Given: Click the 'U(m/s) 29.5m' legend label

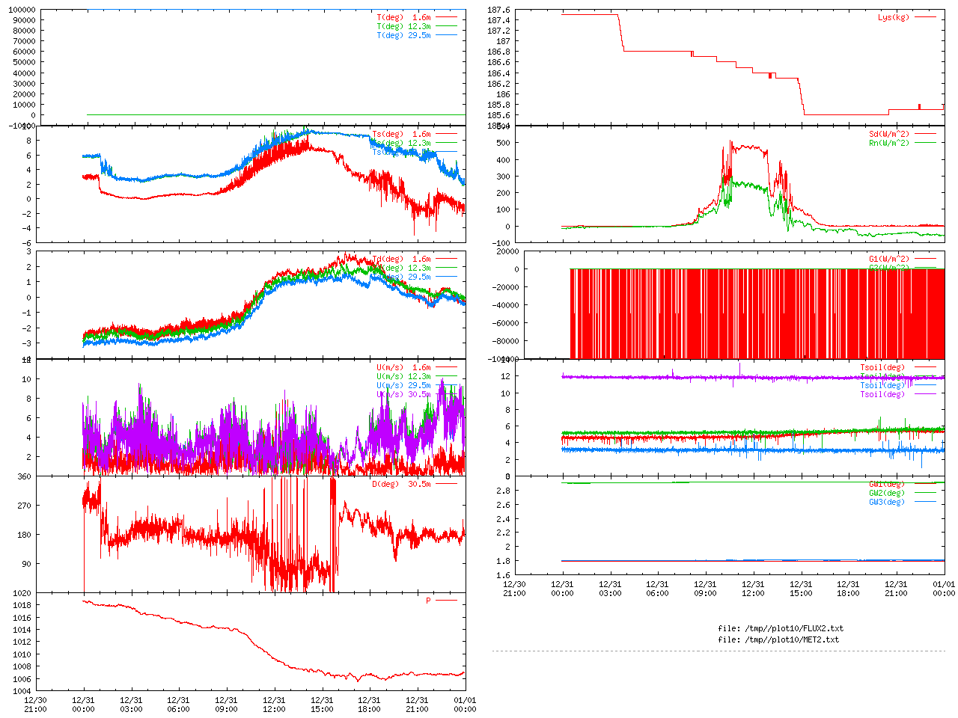Looking at the screenshot, I should tap(403, 385).
